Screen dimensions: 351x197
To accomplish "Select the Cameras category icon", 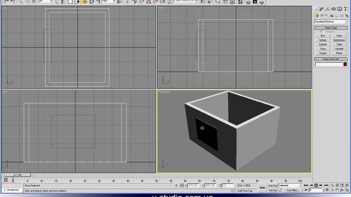I will click(x=331, y=16).
